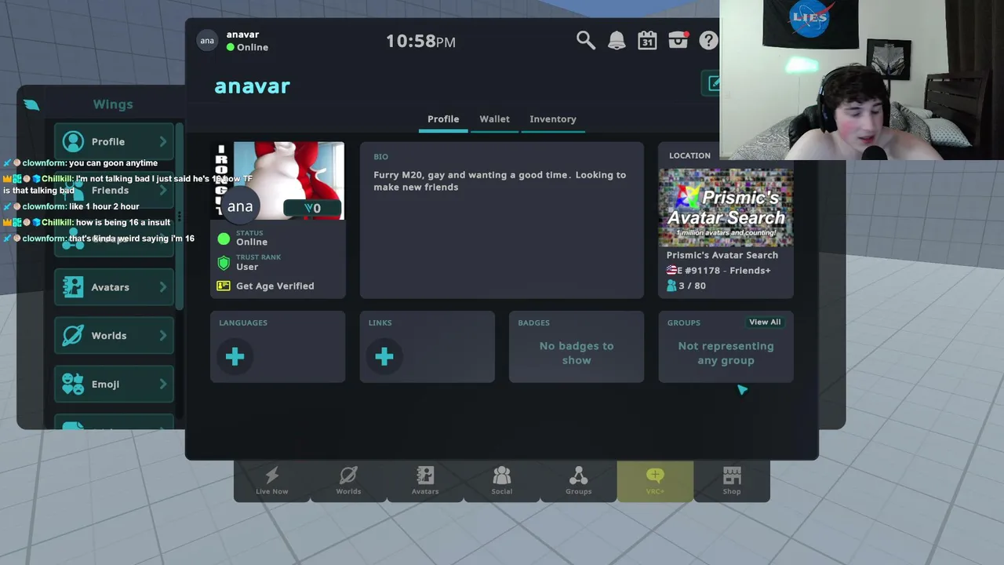The image size is (1004, 565).
Task: Add a language with the plus icon
Action: (235, 357)
